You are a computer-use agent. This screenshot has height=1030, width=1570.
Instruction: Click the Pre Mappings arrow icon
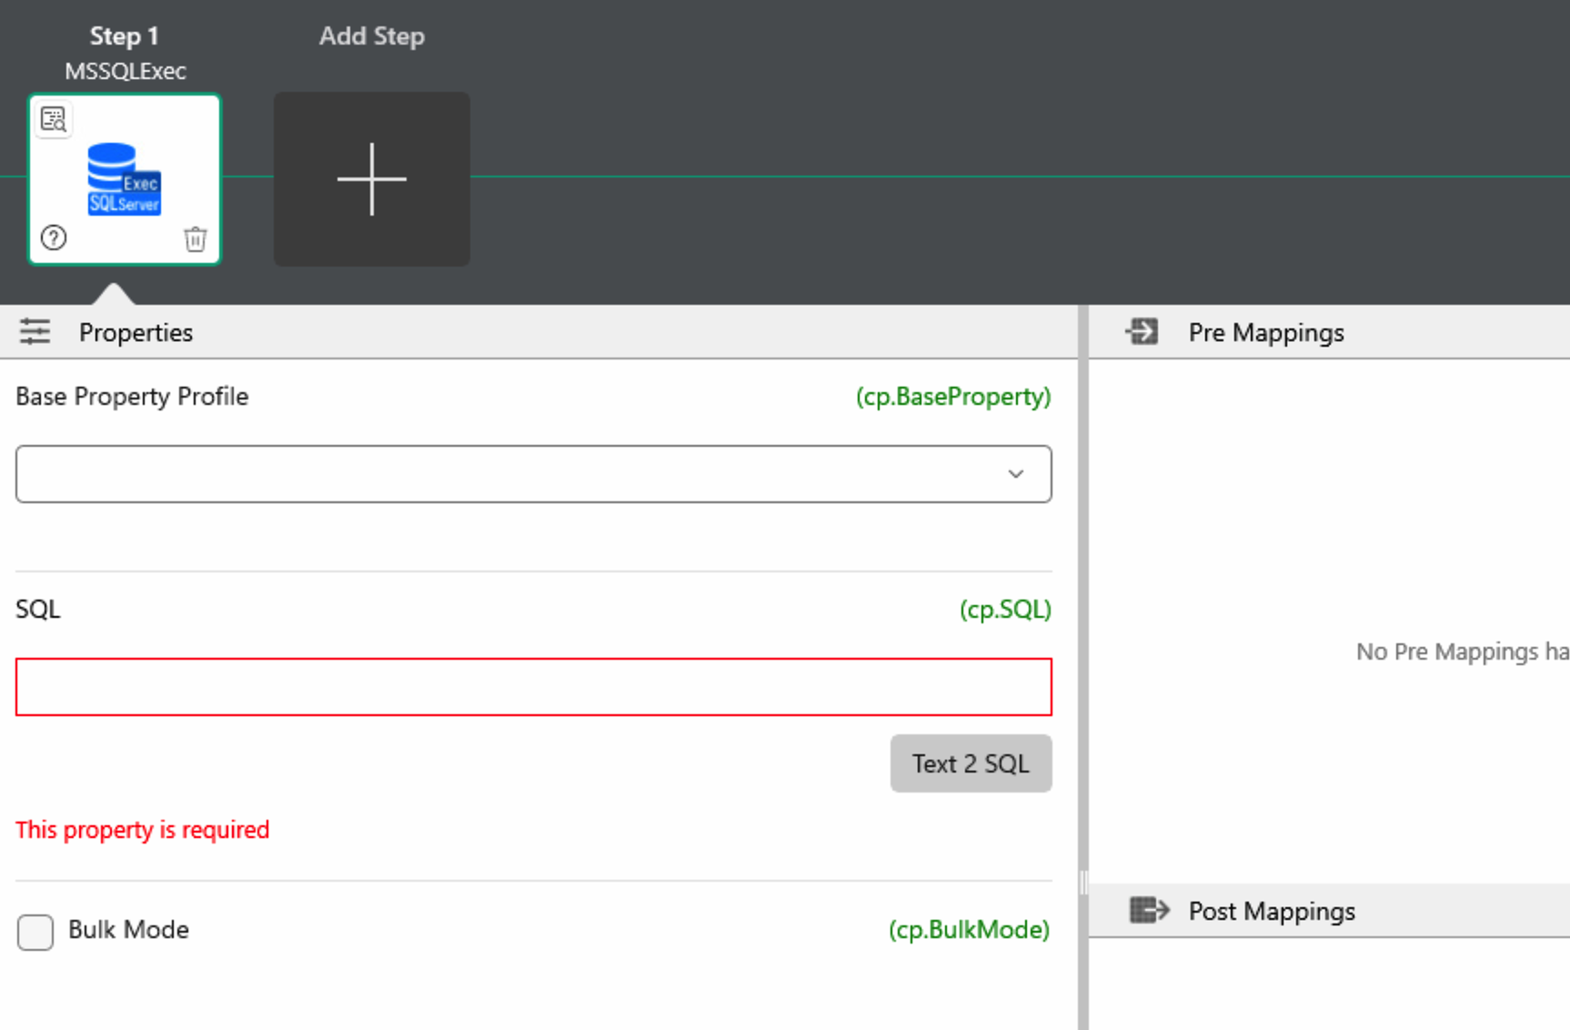(x=1142, y=332)
